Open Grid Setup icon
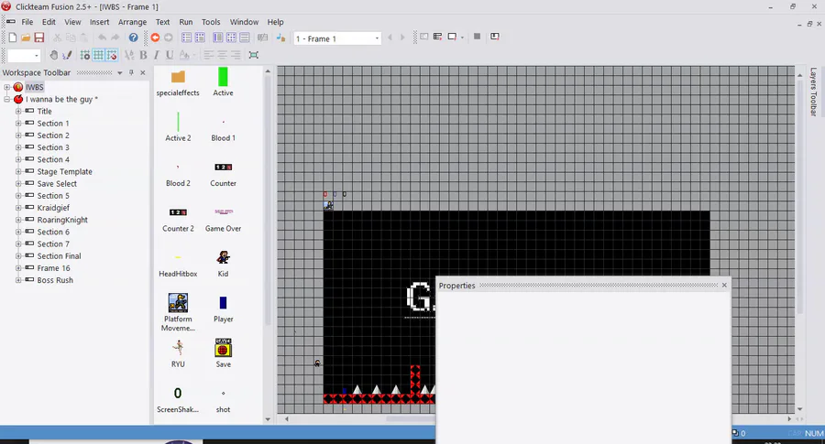 [x=84, y=55]
